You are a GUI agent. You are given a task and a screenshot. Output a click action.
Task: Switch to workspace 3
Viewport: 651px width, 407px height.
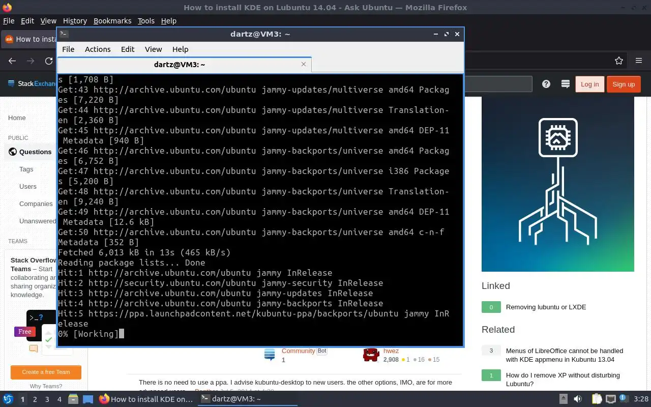tap(47, 399)
